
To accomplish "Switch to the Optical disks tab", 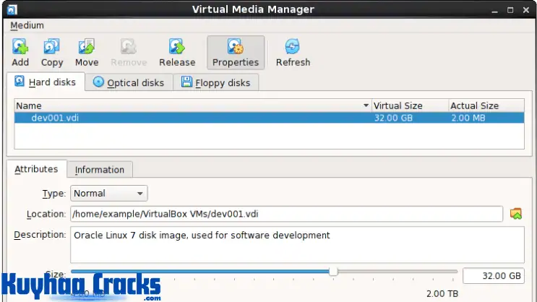I will (x=129, y=83).
